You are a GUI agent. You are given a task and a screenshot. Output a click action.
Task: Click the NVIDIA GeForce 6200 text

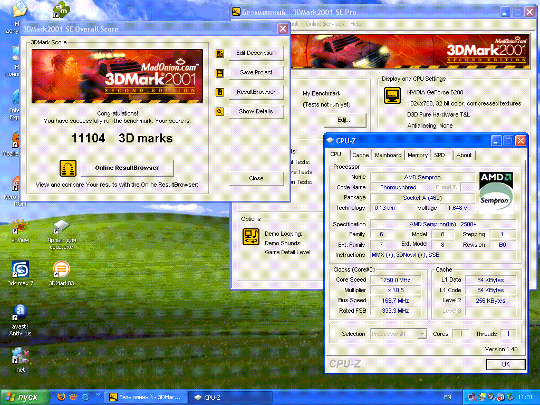click(435, 92)
